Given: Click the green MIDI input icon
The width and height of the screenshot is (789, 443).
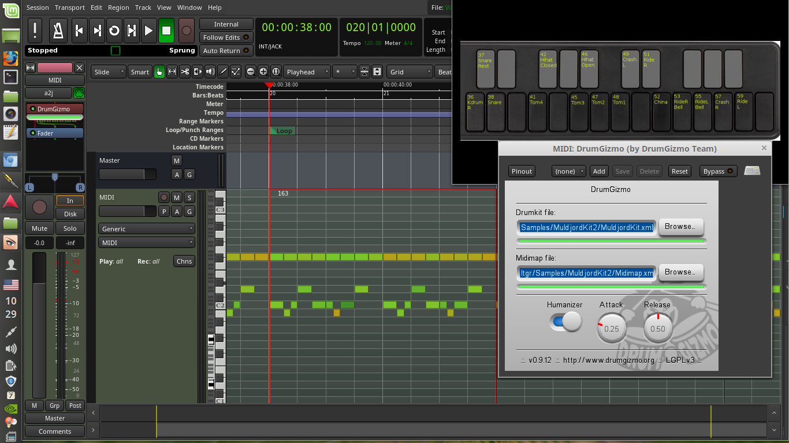Looking at the screenshot, I should (x=79, y=93).
